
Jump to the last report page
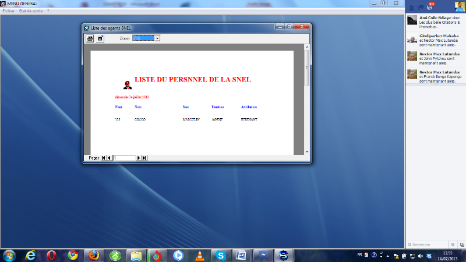[144, 158]
